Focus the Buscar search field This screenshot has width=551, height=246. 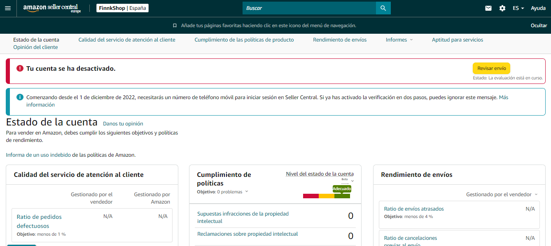point(309,8)
